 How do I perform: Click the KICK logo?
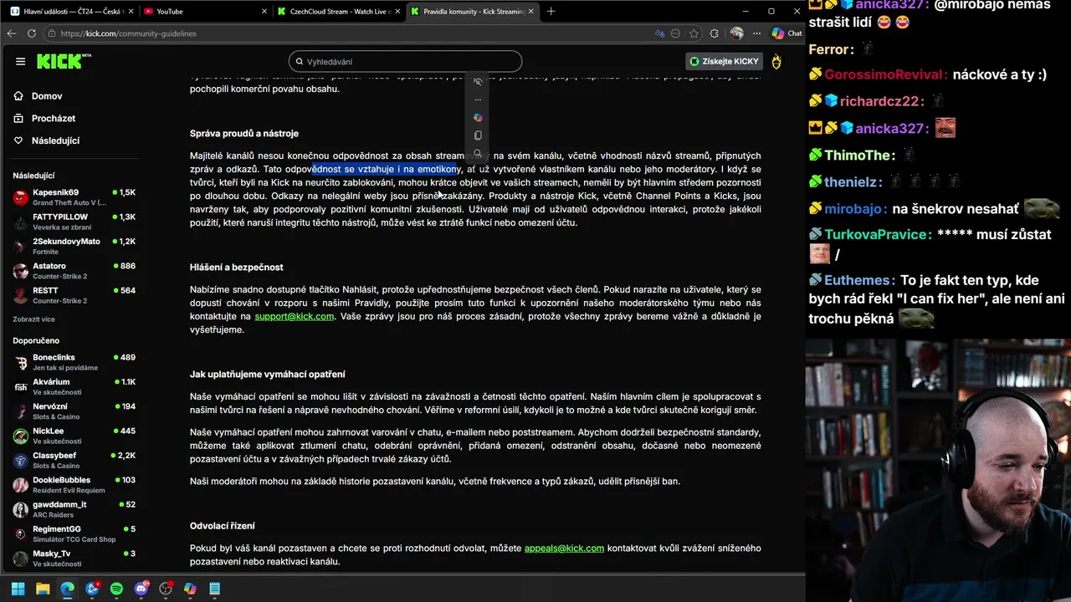click(x=63, y=61)
